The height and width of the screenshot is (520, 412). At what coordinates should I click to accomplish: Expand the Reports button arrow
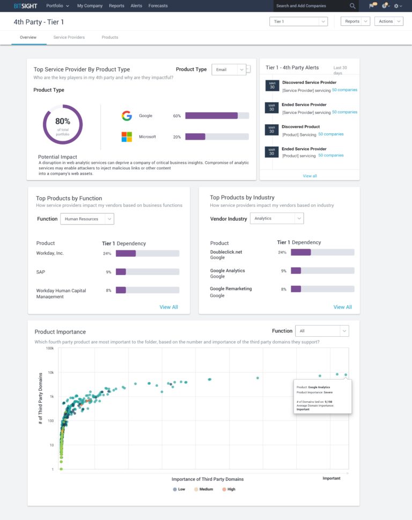tap(366, 21)
